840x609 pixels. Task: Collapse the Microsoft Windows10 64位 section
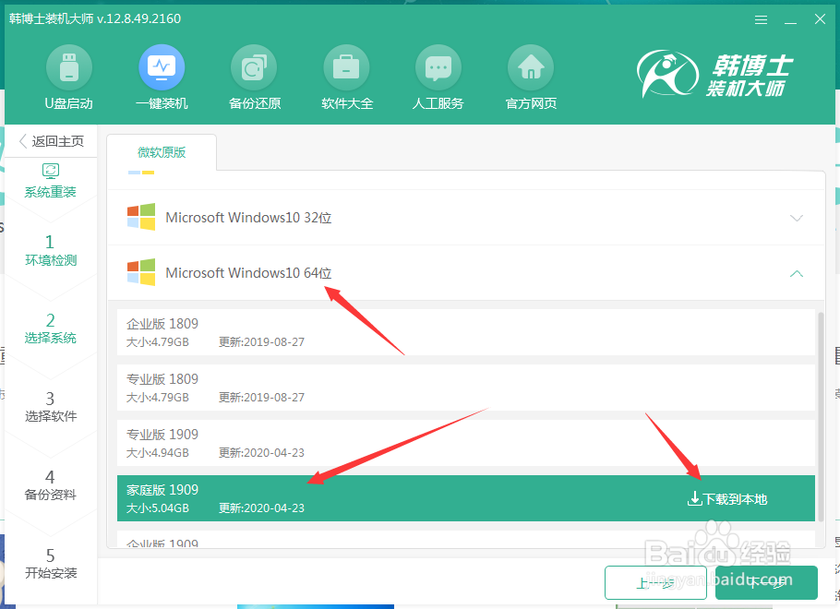point(796,274)
